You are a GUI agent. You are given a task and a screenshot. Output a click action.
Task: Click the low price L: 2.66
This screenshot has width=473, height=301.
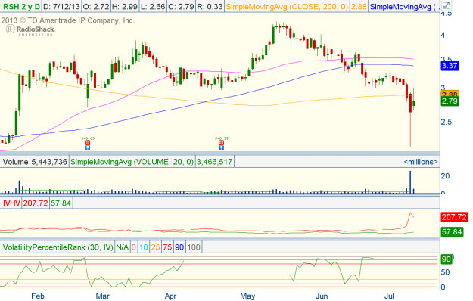click(x=152, y=6)
